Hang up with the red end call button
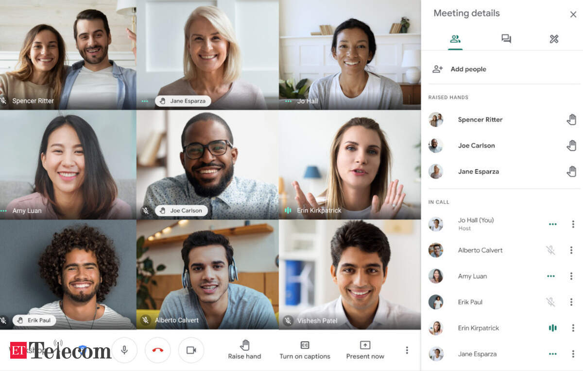This screenshot has width=583, height=371. 158,350
